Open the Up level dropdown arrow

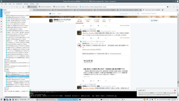[x=14, y=7]
